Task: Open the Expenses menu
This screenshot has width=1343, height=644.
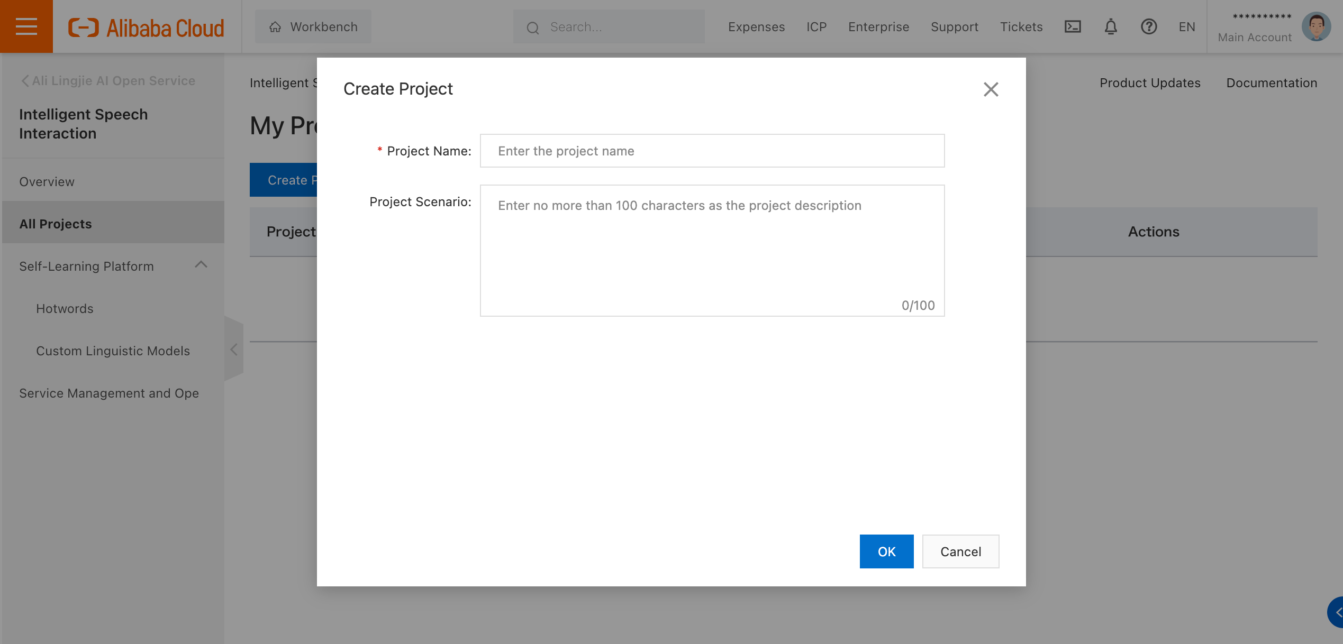Action: (x=756, y=27)
